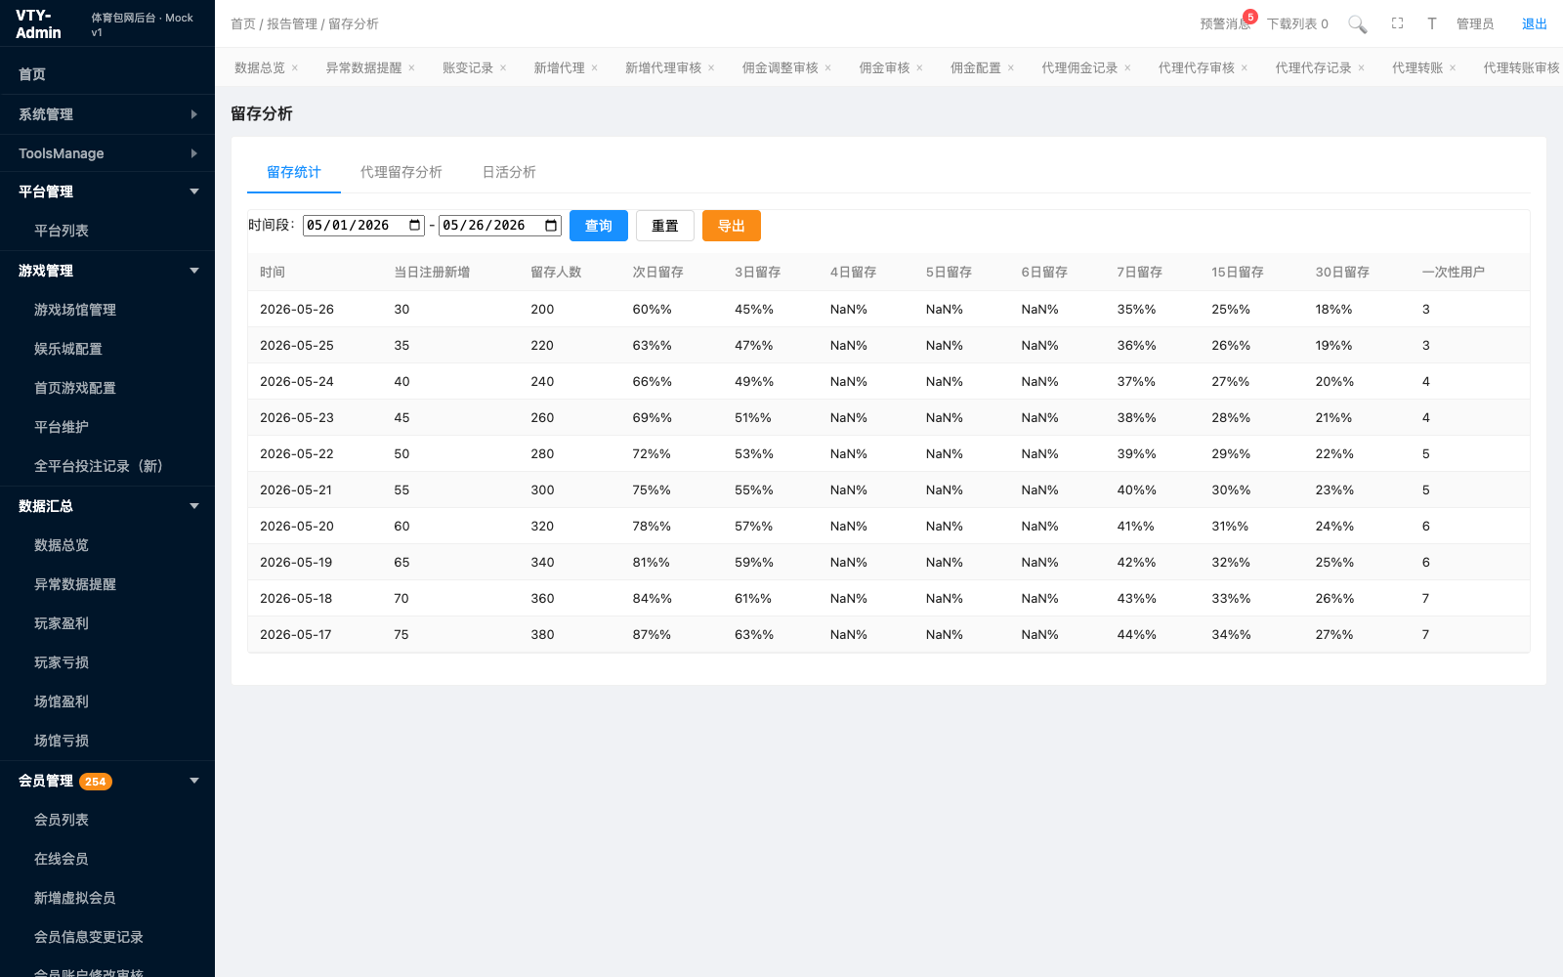The height and width of the screenshot is (977, 1563).
Task: Open 场馆亏损 in sidebar
Action: click(x=107, y=741)
